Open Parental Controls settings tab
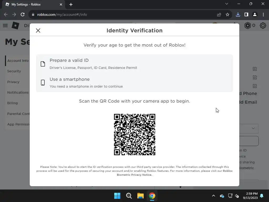 [x=18, y=114]
